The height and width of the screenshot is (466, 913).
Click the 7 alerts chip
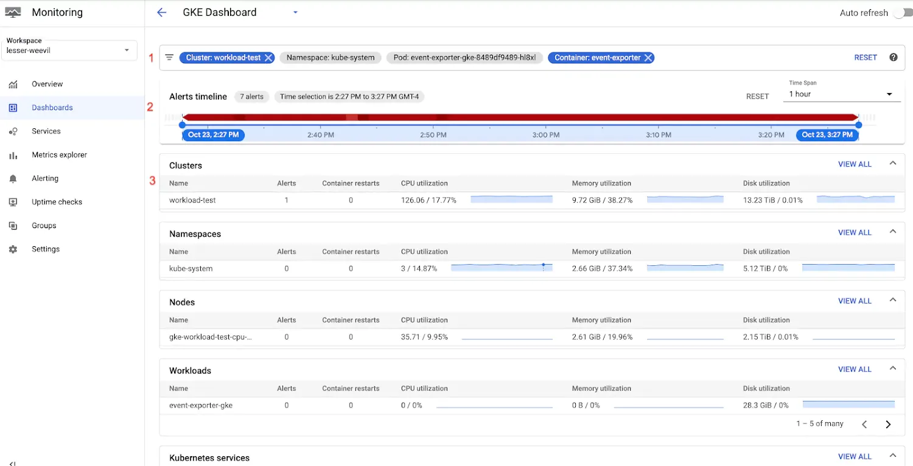(x=251, y=97)
